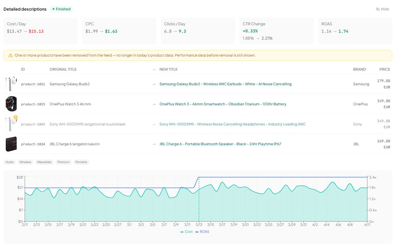Select the Audio tag chip
The width and height of the screenshot is (396, 248).
(x=9, y=162)
